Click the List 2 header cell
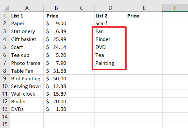The width and height of the screenshot is (188, 128). (110, 16)
